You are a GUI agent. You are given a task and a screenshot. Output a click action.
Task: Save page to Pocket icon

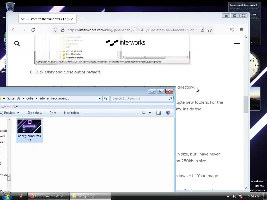click(232, 30)
